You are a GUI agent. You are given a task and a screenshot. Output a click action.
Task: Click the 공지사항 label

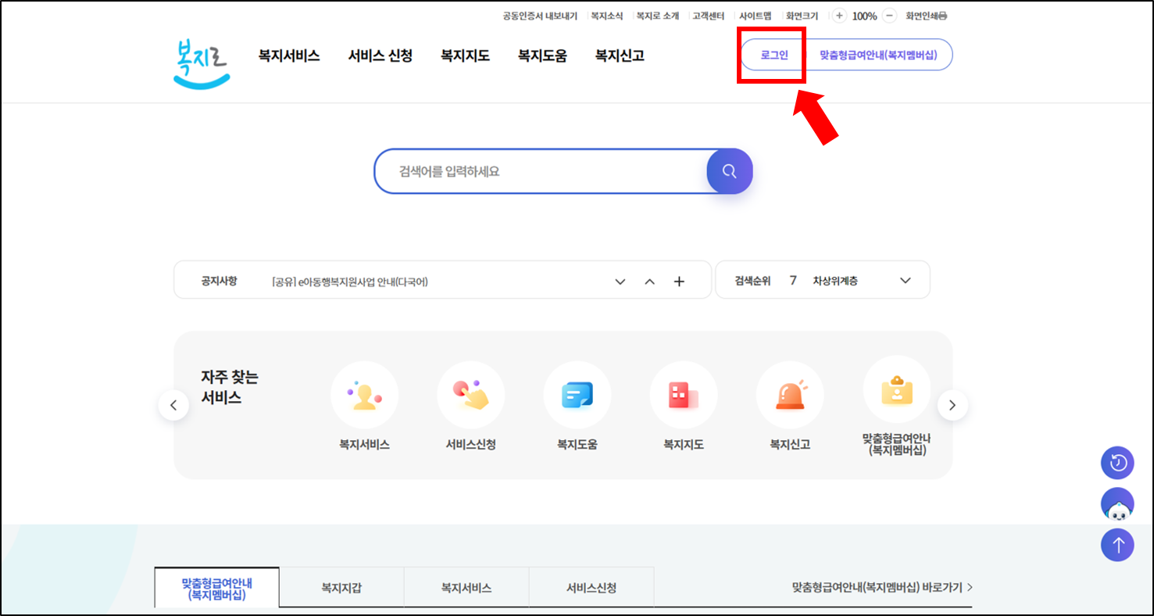(x=219, y=281)
